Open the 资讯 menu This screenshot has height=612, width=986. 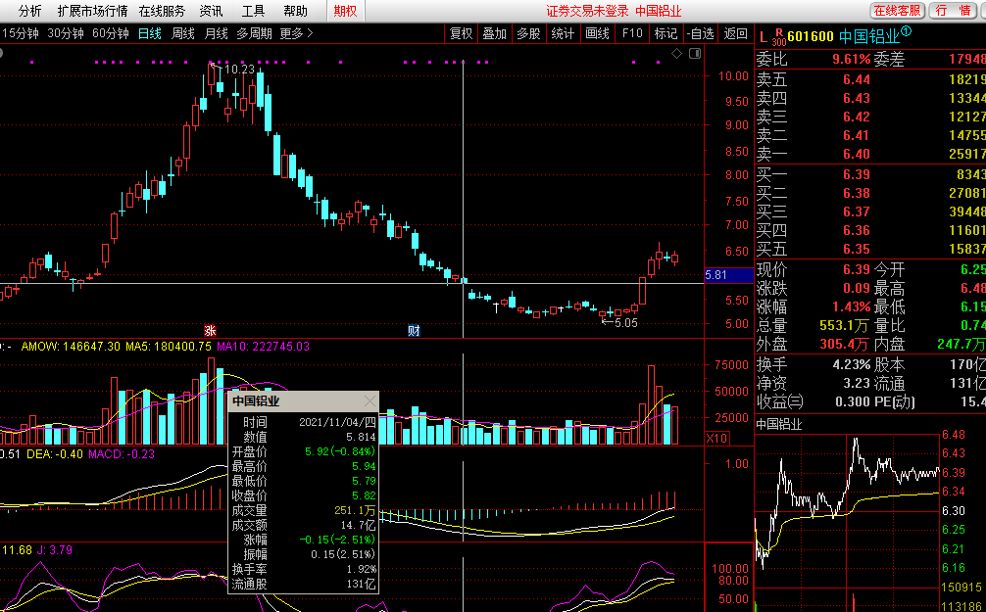tap(211, 11)
